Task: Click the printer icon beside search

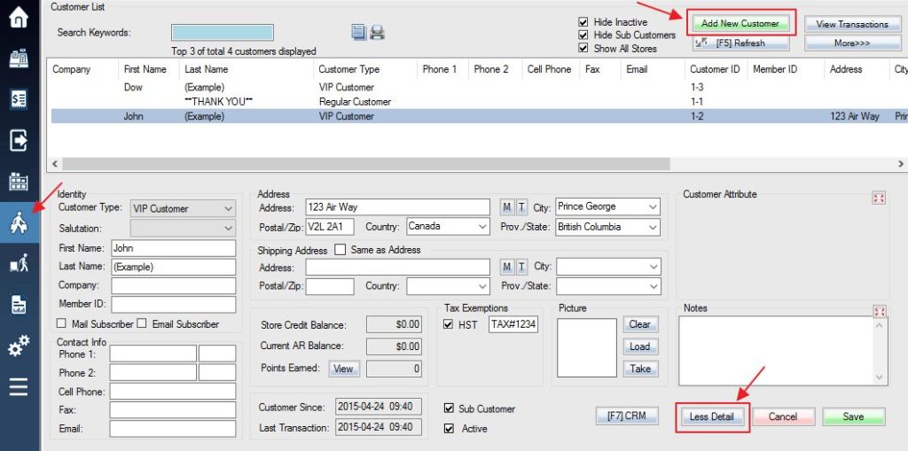Action: pyautogui.click(x=378, y=33)
